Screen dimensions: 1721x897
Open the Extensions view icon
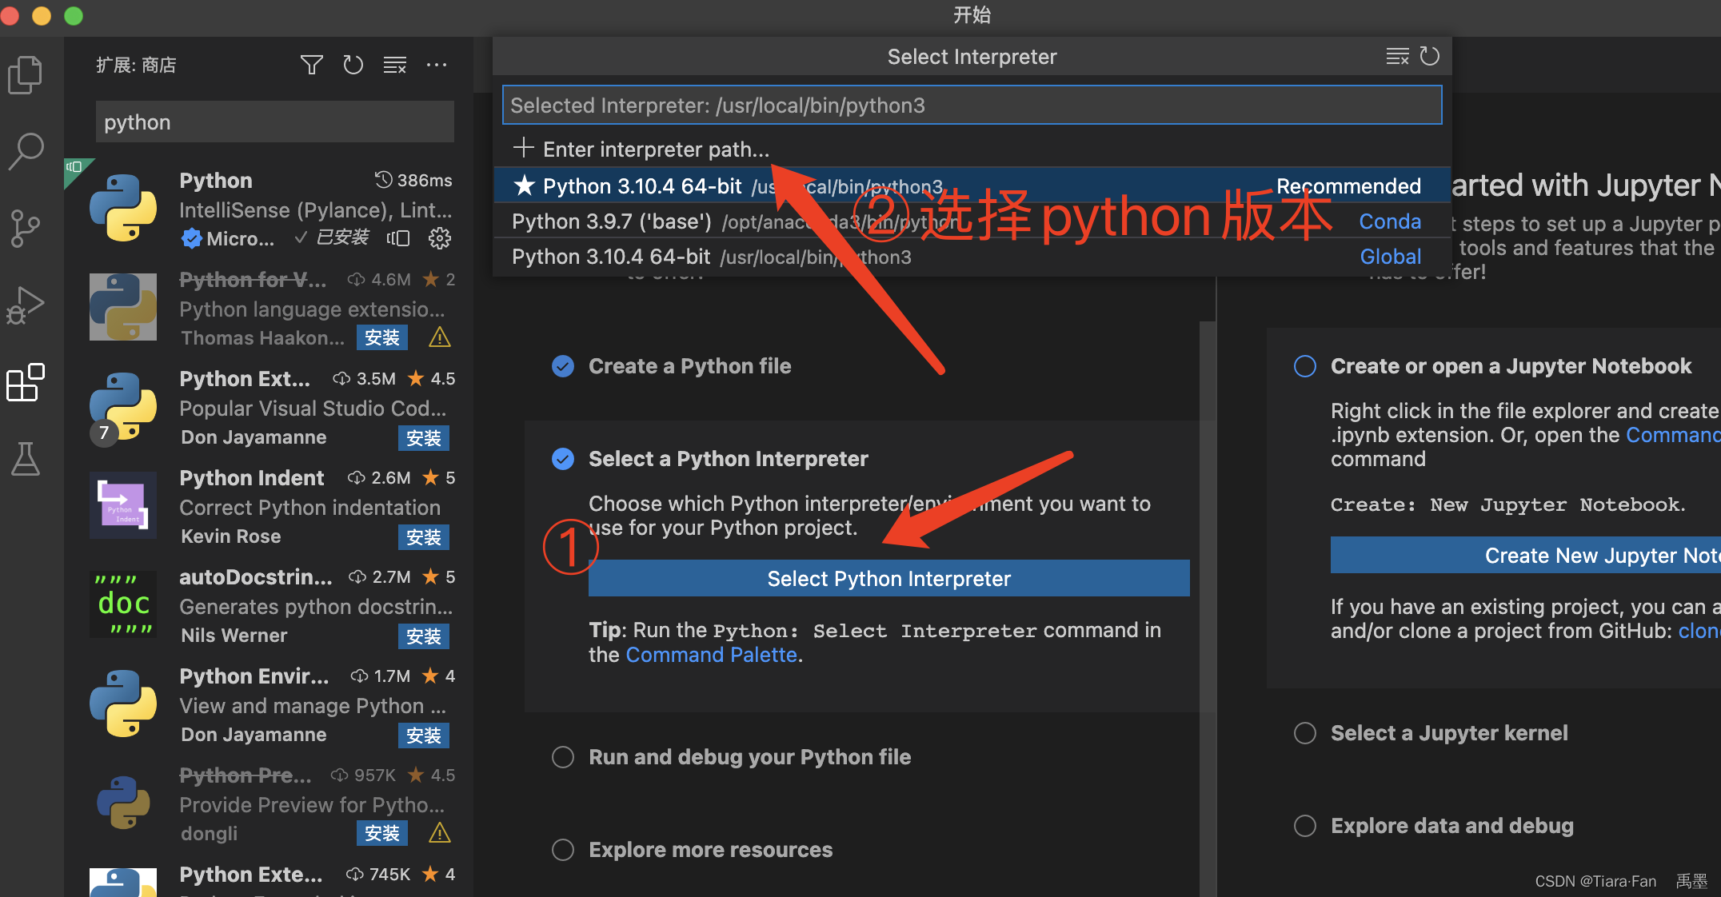(25, 383)
